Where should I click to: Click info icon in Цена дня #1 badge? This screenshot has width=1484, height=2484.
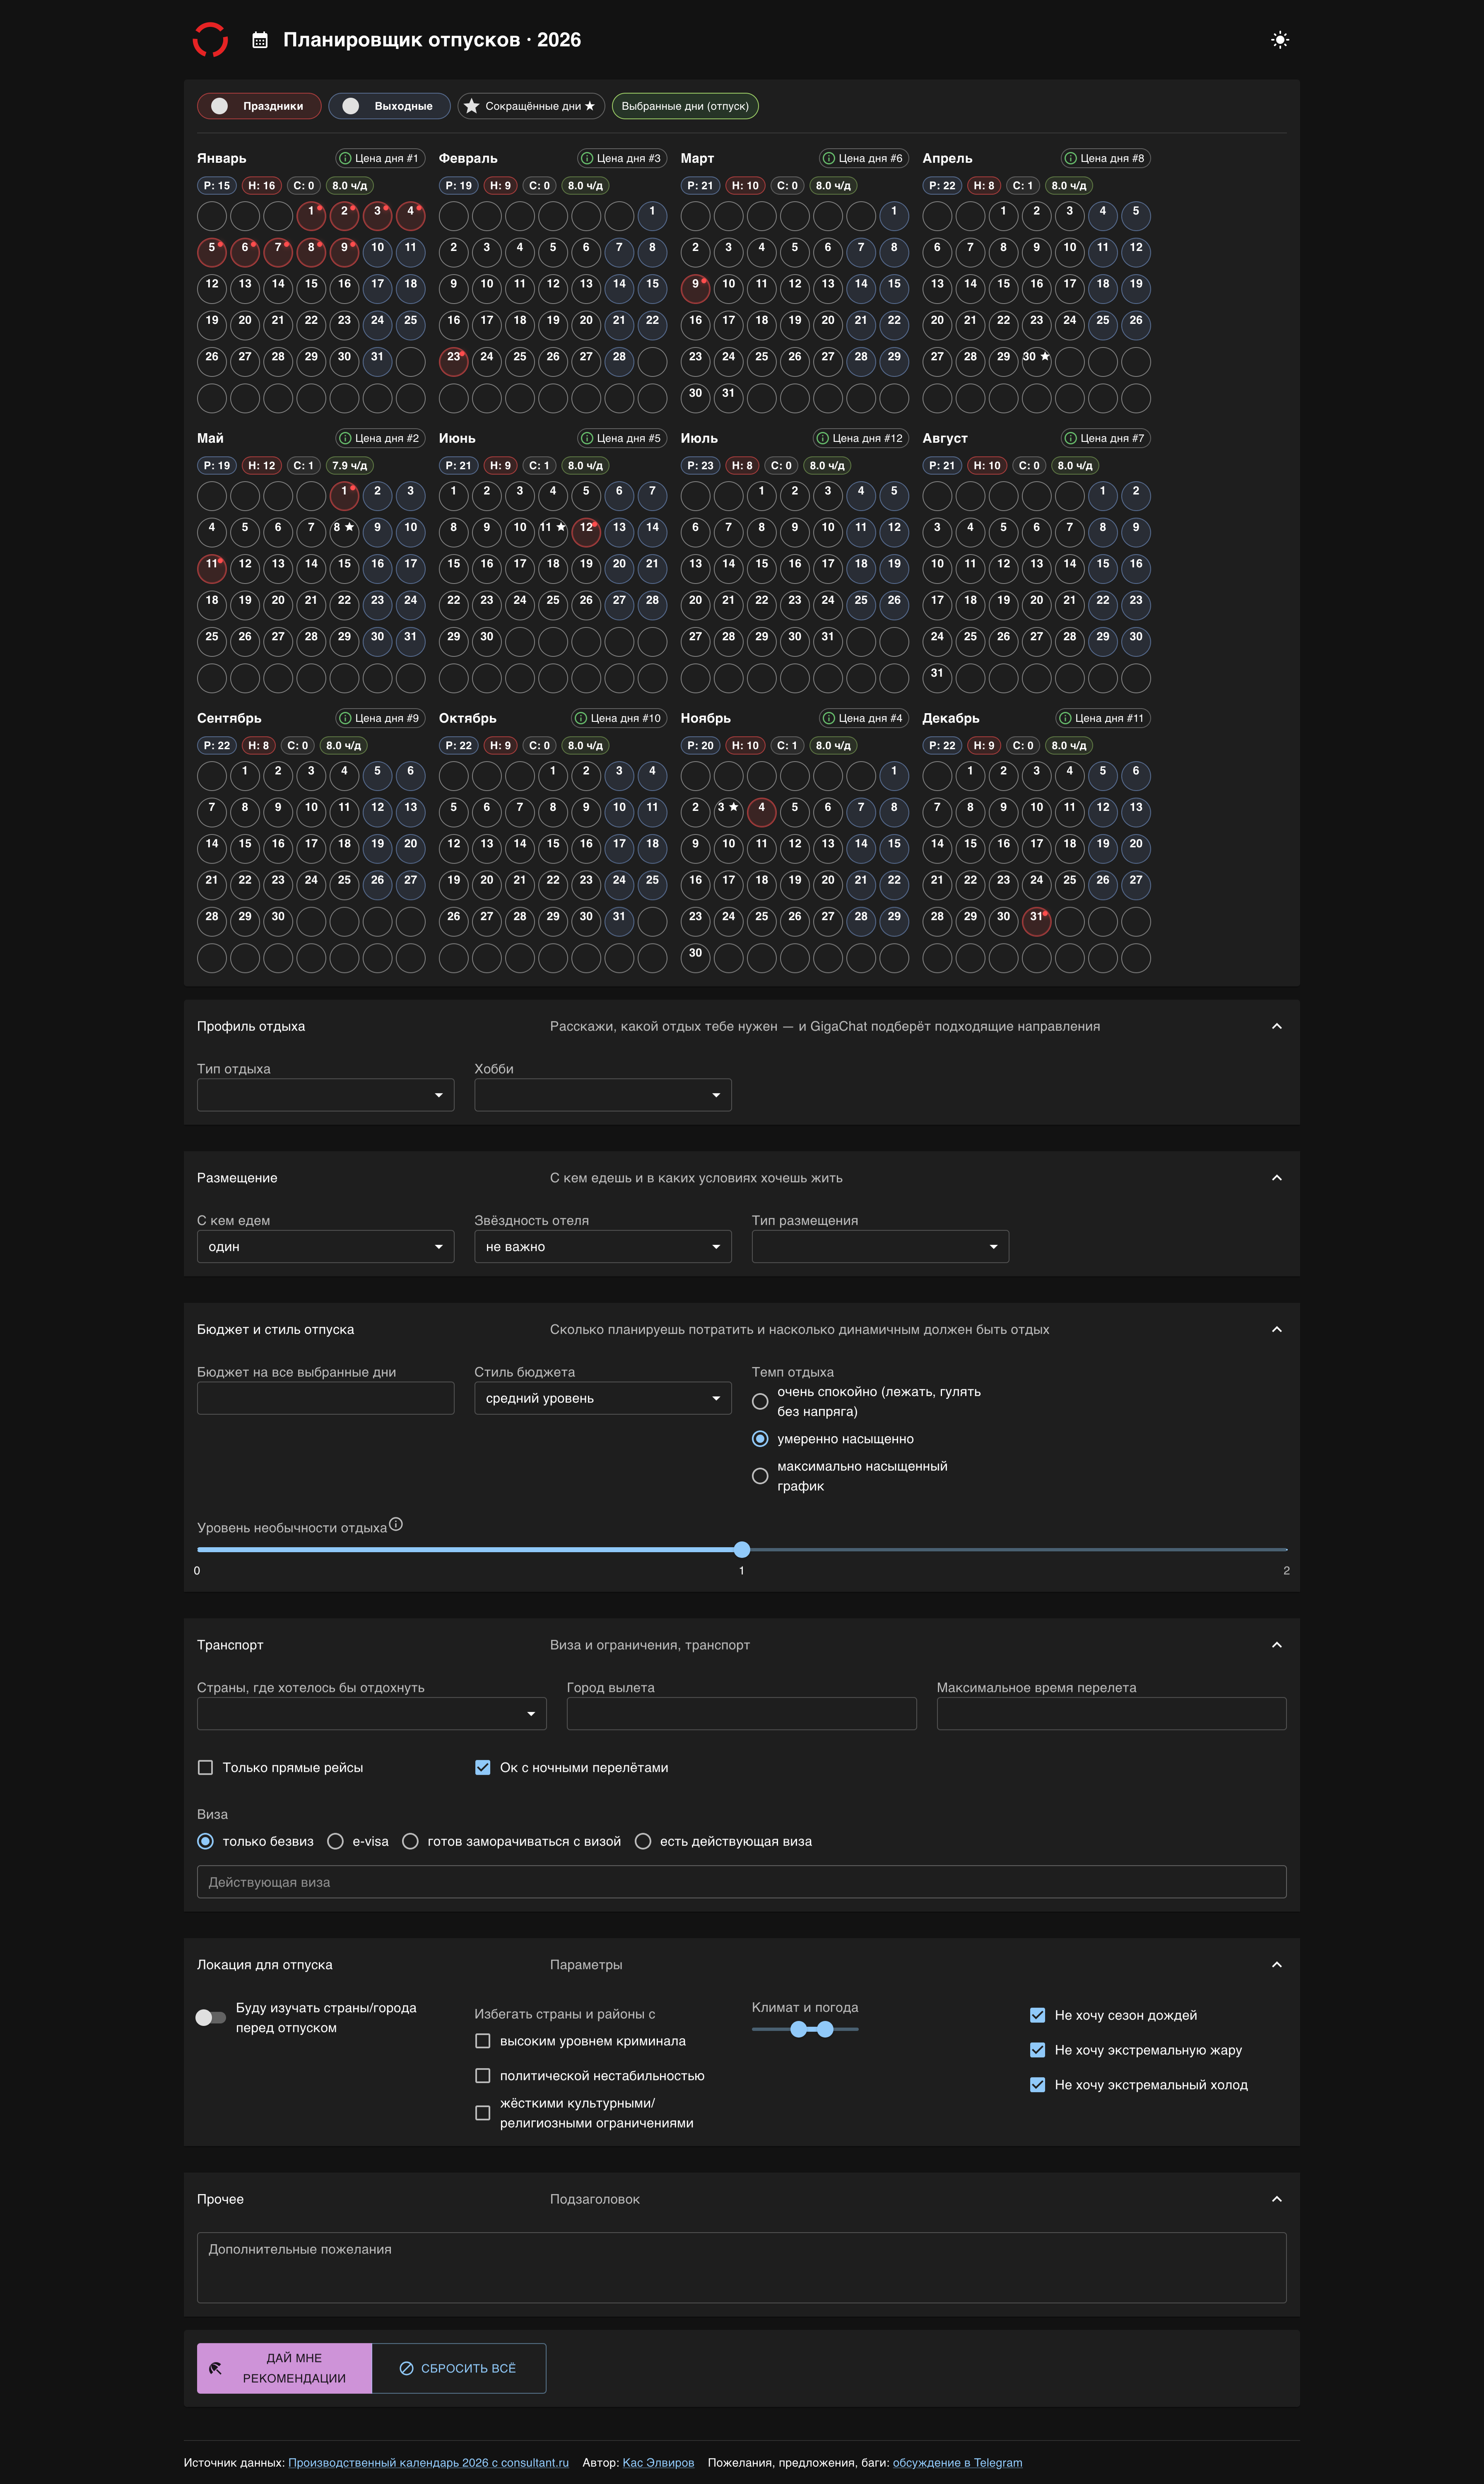point(345,158)
